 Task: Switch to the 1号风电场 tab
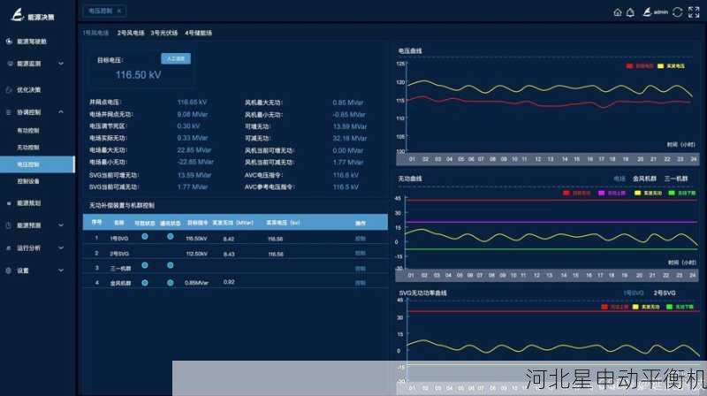pos(95,33)
